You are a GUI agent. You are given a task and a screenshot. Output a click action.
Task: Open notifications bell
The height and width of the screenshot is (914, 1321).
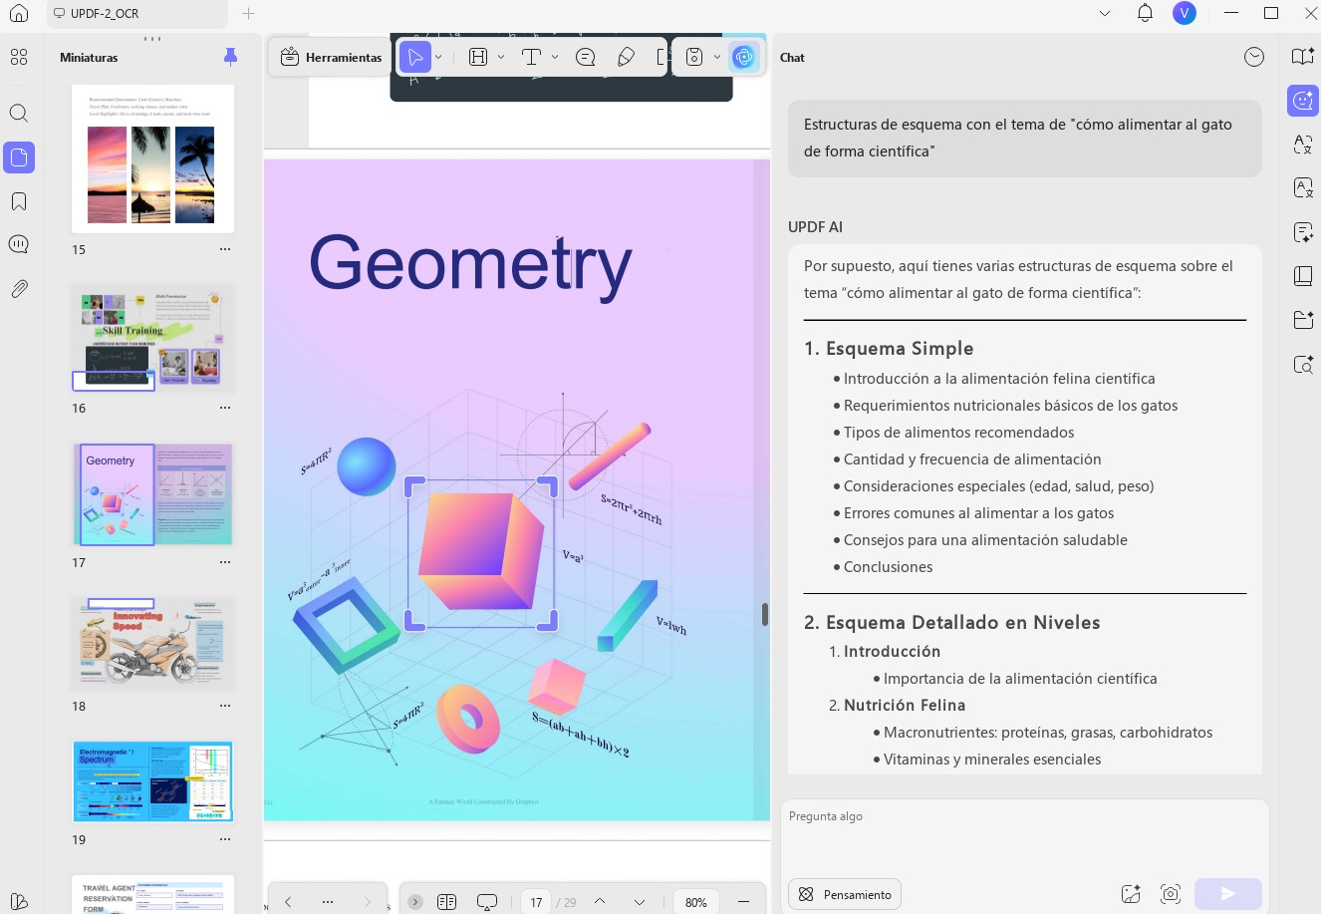point(1146,13)
